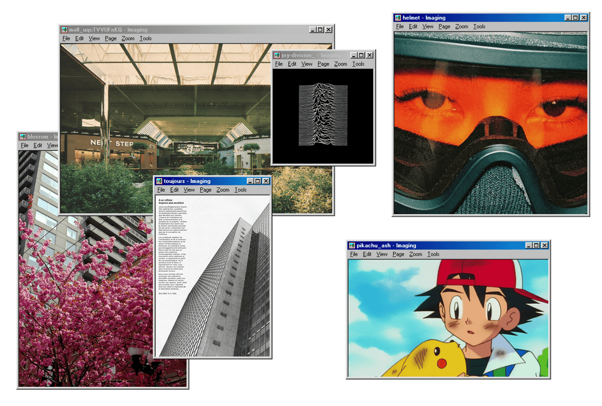This screenshot has width=602, height=406.
Task: Maximize the toujours Imaging window
Action: (257, 181)
